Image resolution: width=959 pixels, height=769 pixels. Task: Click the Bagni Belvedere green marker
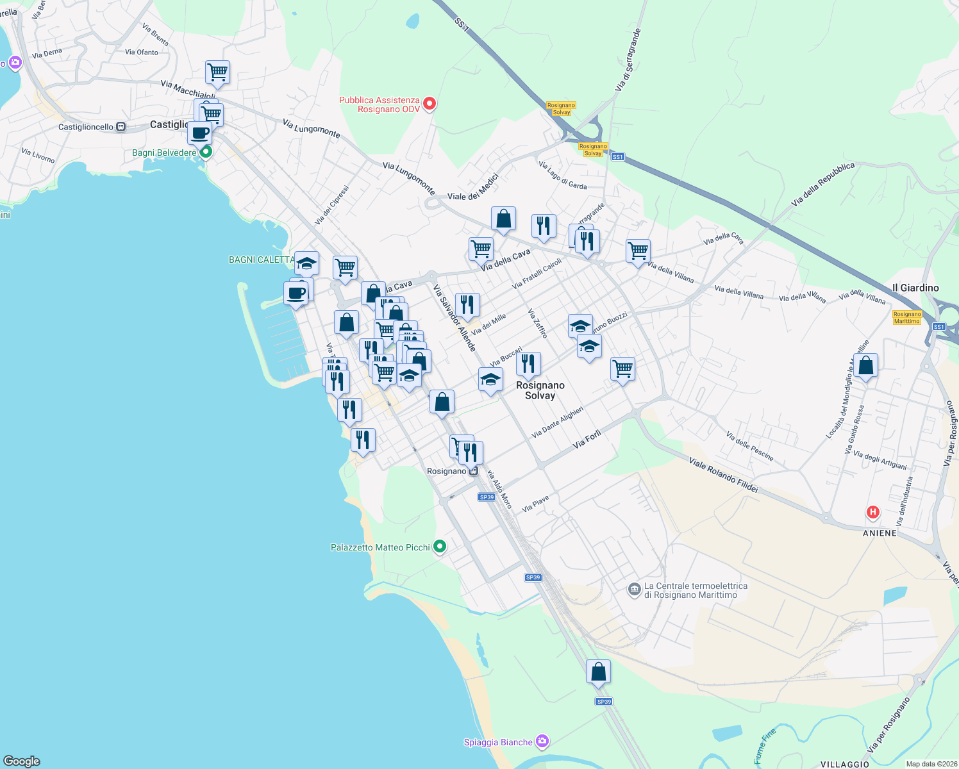pos(204,151)
